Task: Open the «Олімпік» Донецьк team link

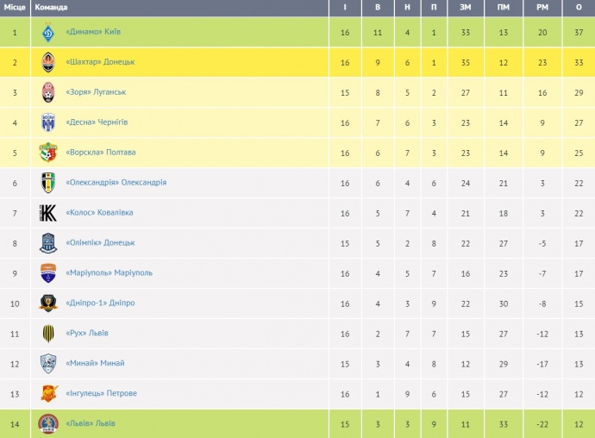Action: pyautogui.click(x=100, y=243)
